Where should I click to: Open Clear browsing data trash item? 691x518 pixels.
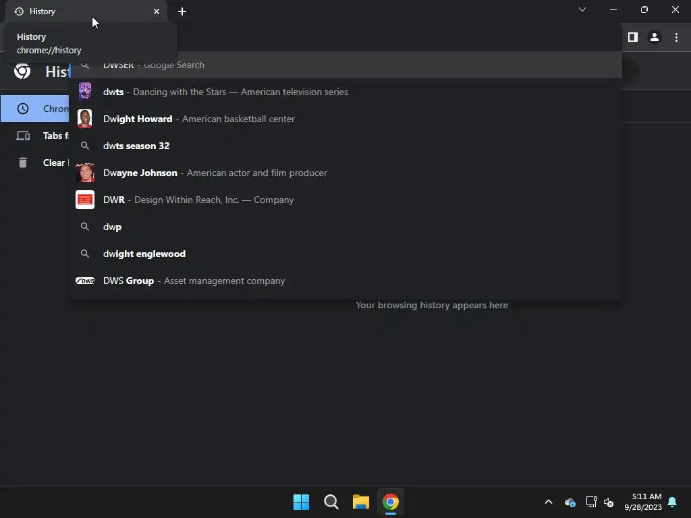click(35, 163)
